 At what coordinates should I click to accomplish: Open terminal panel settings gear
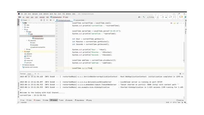(x=180, y=74)
